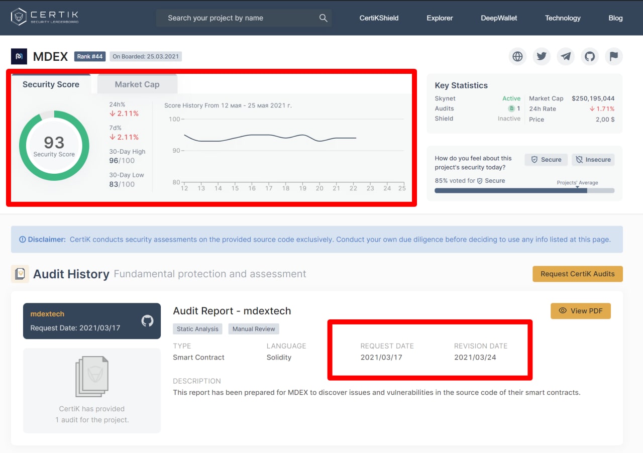Click the Shield Inactive status
Screen dimensions: 643x453
tap(509, 119)
